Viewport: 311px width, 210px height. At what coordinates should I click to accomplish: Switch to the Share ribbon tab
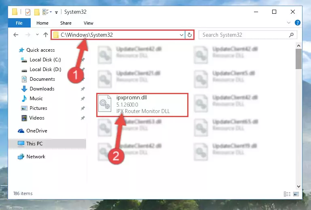pyautogui.click(x=66, y=23)
